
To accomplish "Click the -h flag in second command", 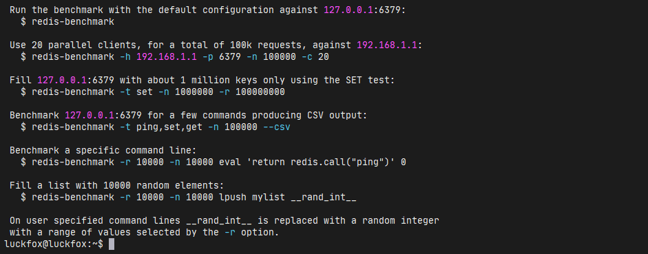I will click(125, 57).
